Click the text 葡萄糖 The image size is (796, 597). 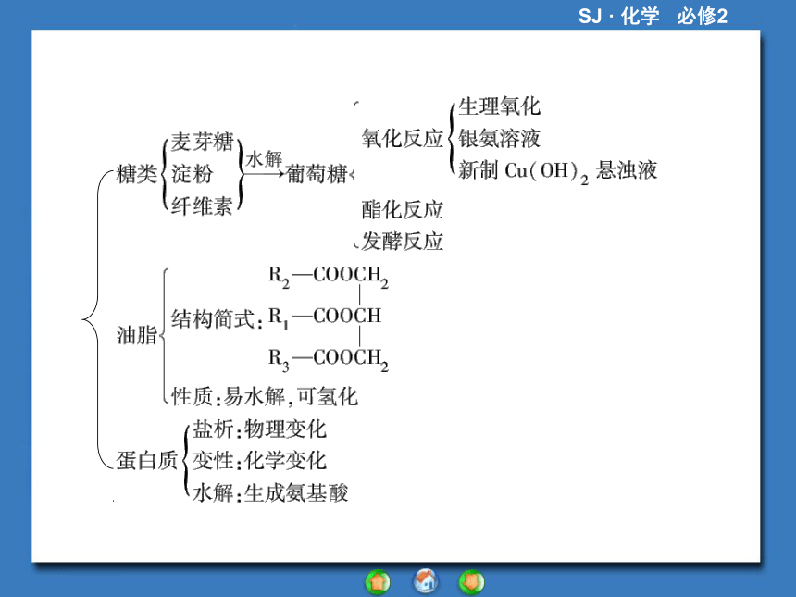click(317, 174)
